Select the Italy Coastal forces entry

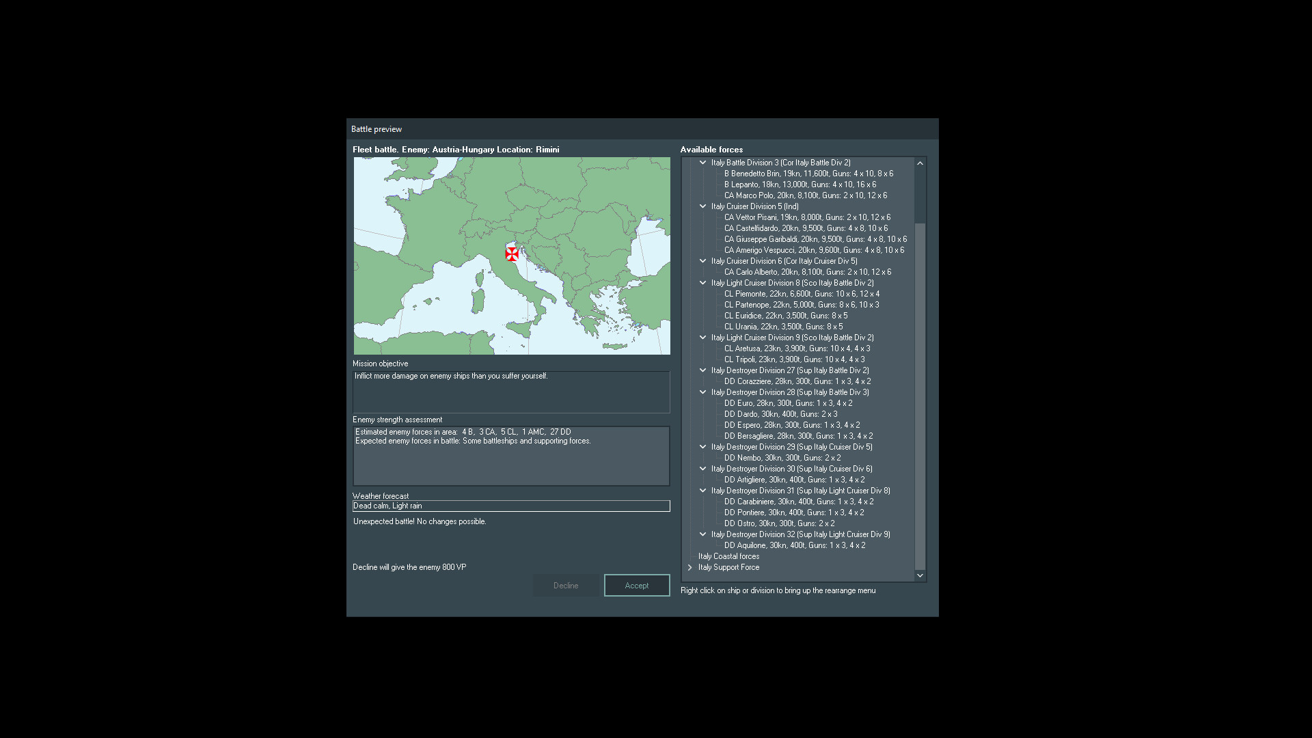coord(728,556)
